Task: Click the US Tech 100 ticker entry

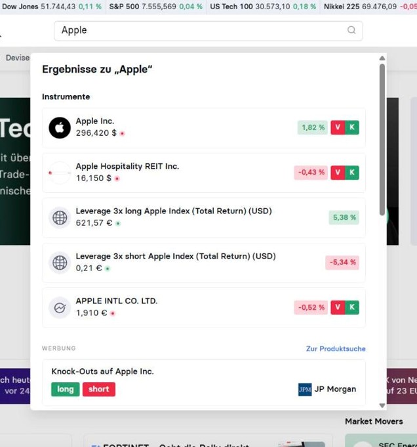Action: pyautogui.click(x=263, y=7)
